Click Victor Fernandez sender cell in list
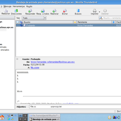 tap(85, 25)
